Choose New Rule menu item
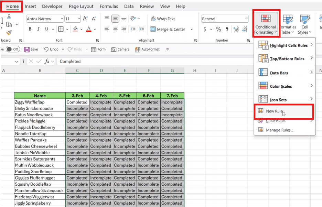The image size is (322, 207). (285, 111)
